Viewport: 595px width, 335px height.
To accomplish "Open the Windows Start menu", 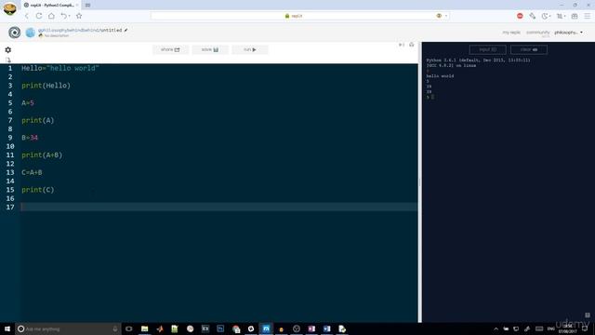I will point(7,328).
